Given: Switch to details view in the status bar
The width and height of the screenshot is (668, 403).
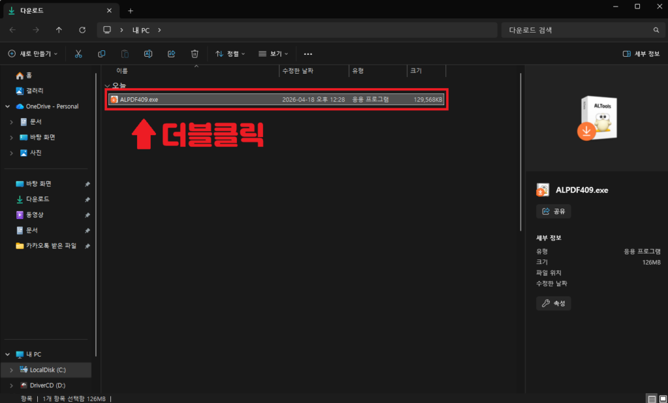Looking at the screenshot, I should [650, 398].
